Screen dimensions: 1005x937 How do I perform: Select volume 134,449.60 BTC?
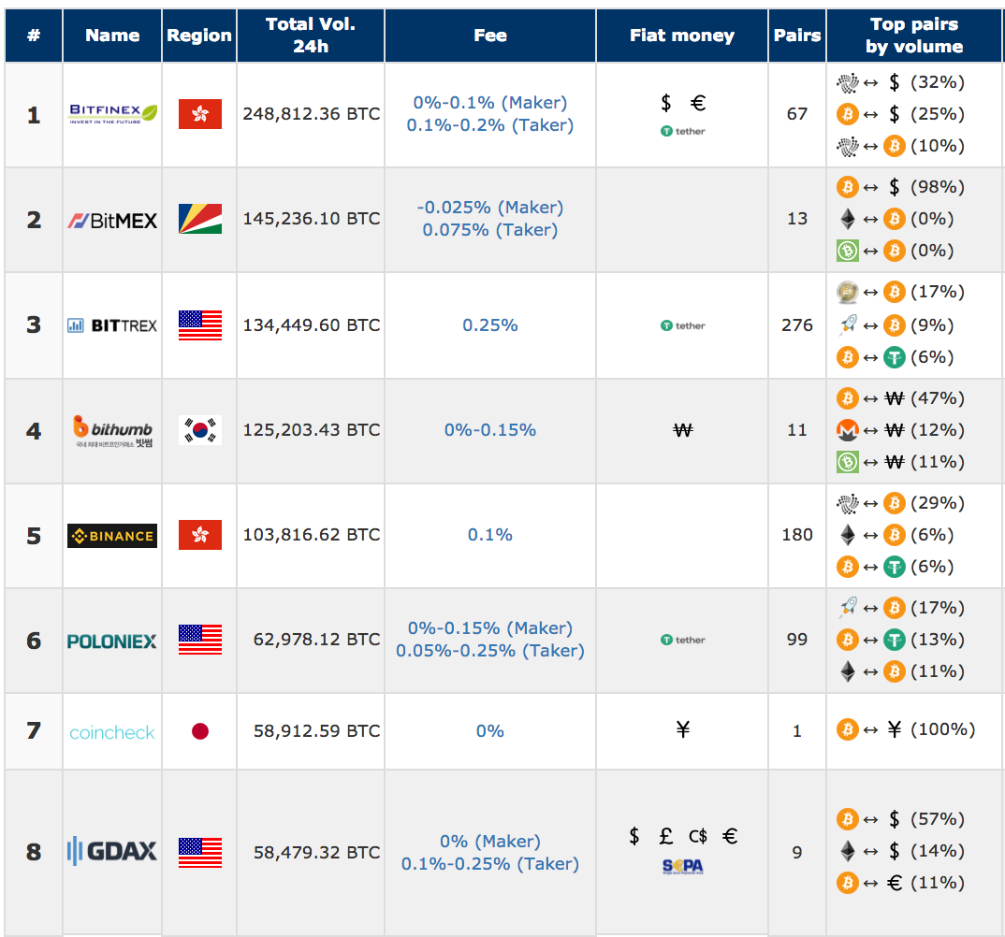point(312,325)
